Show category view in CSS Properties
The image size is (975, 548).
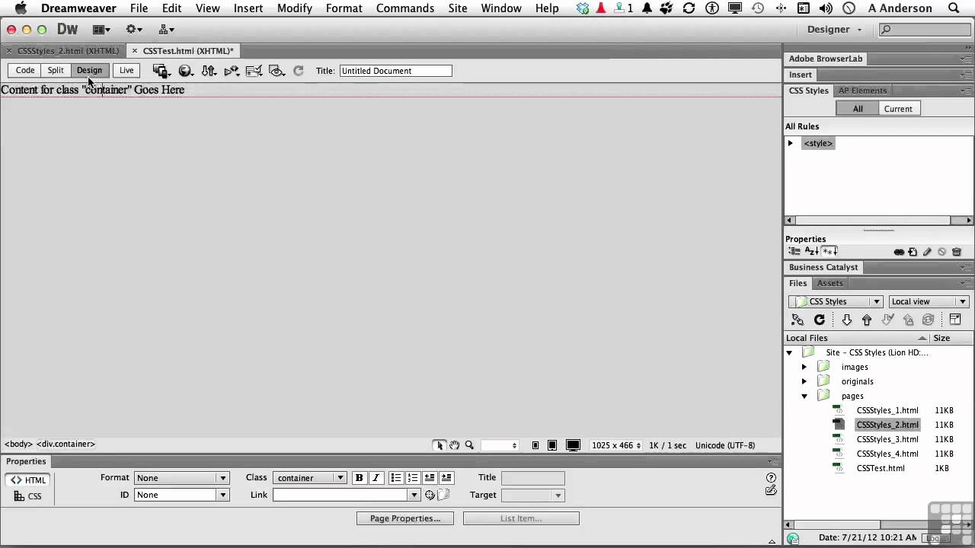[794, 251]
